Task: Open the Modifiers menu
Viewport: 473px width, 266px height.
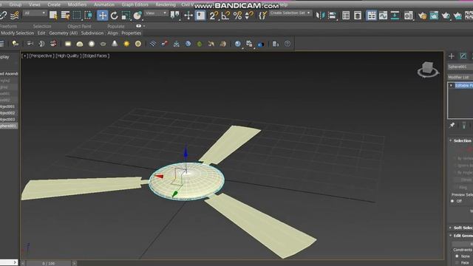Action: pyautogui.click(x=77, y=4)
